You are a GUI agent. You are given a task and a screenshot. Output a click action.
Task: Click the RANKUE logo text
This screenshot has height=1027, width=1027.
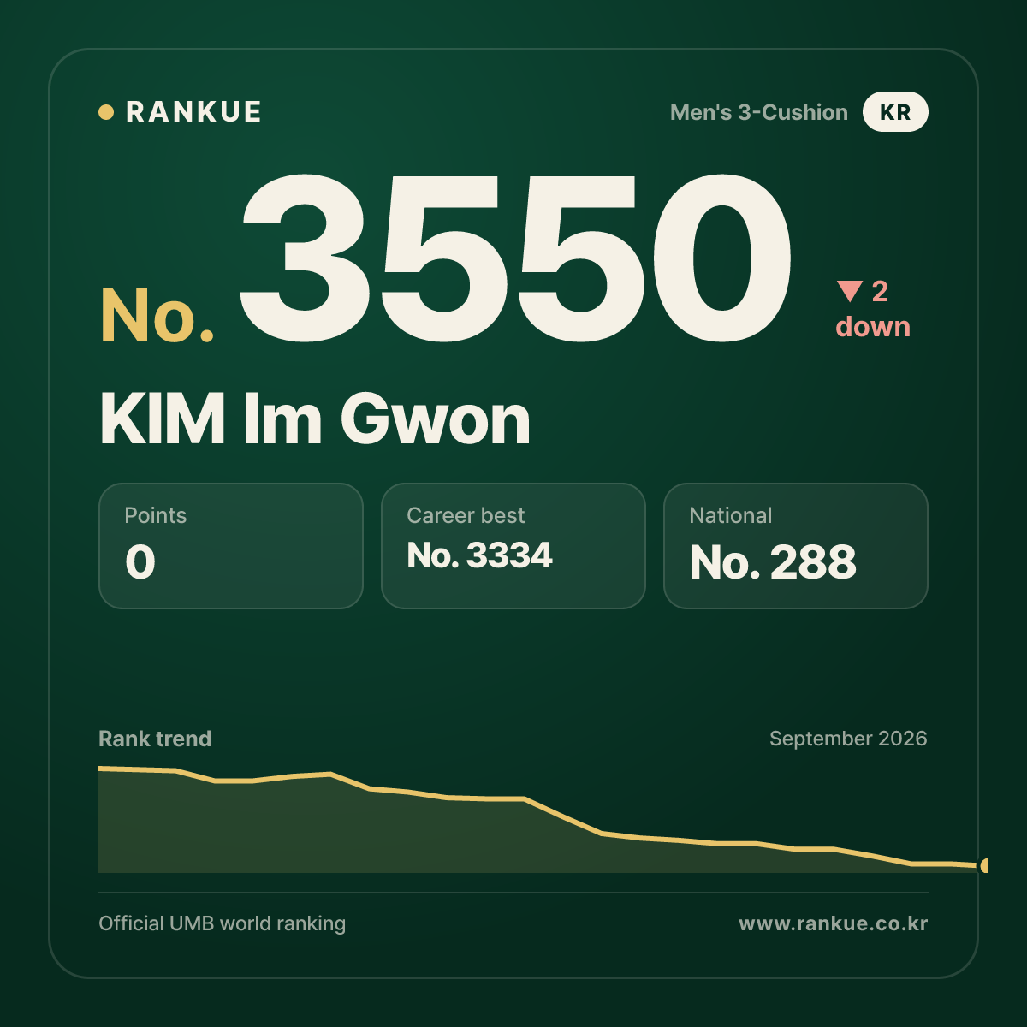193,112
